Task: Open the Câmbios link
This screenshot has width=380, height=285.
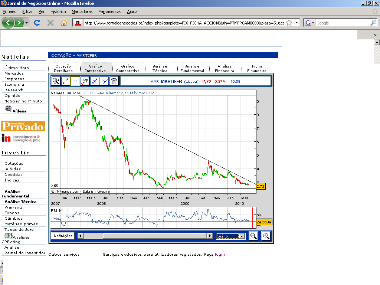Action: (13, 218)
